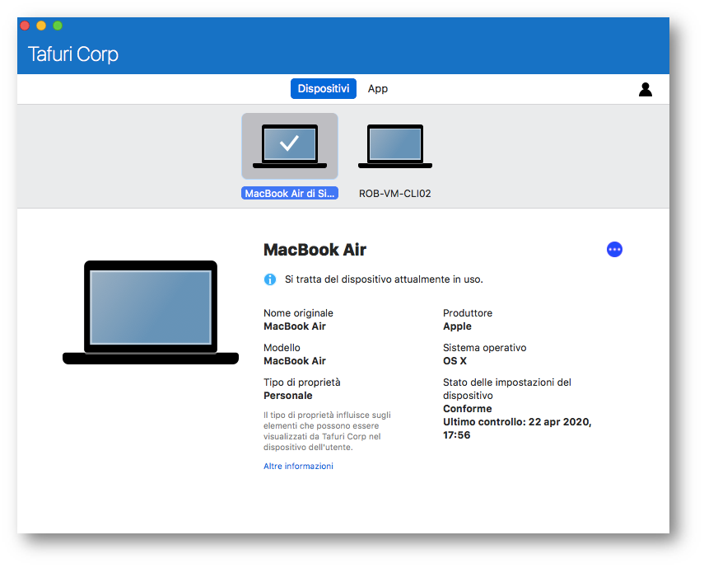Minimize the window with the yellow button
Screen dimensions: 704x568
(41, 26)
